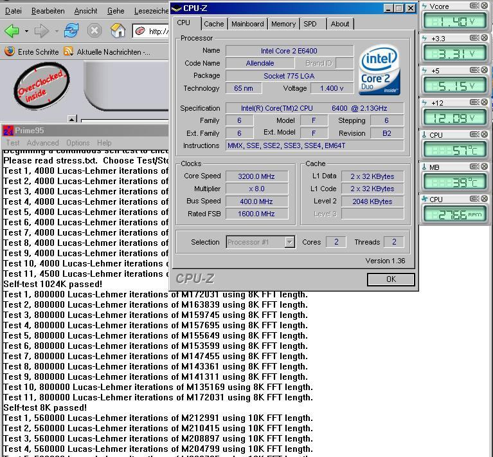
Task: Select the Voltage 1.400 v value
Action: [x=332, y=88]
